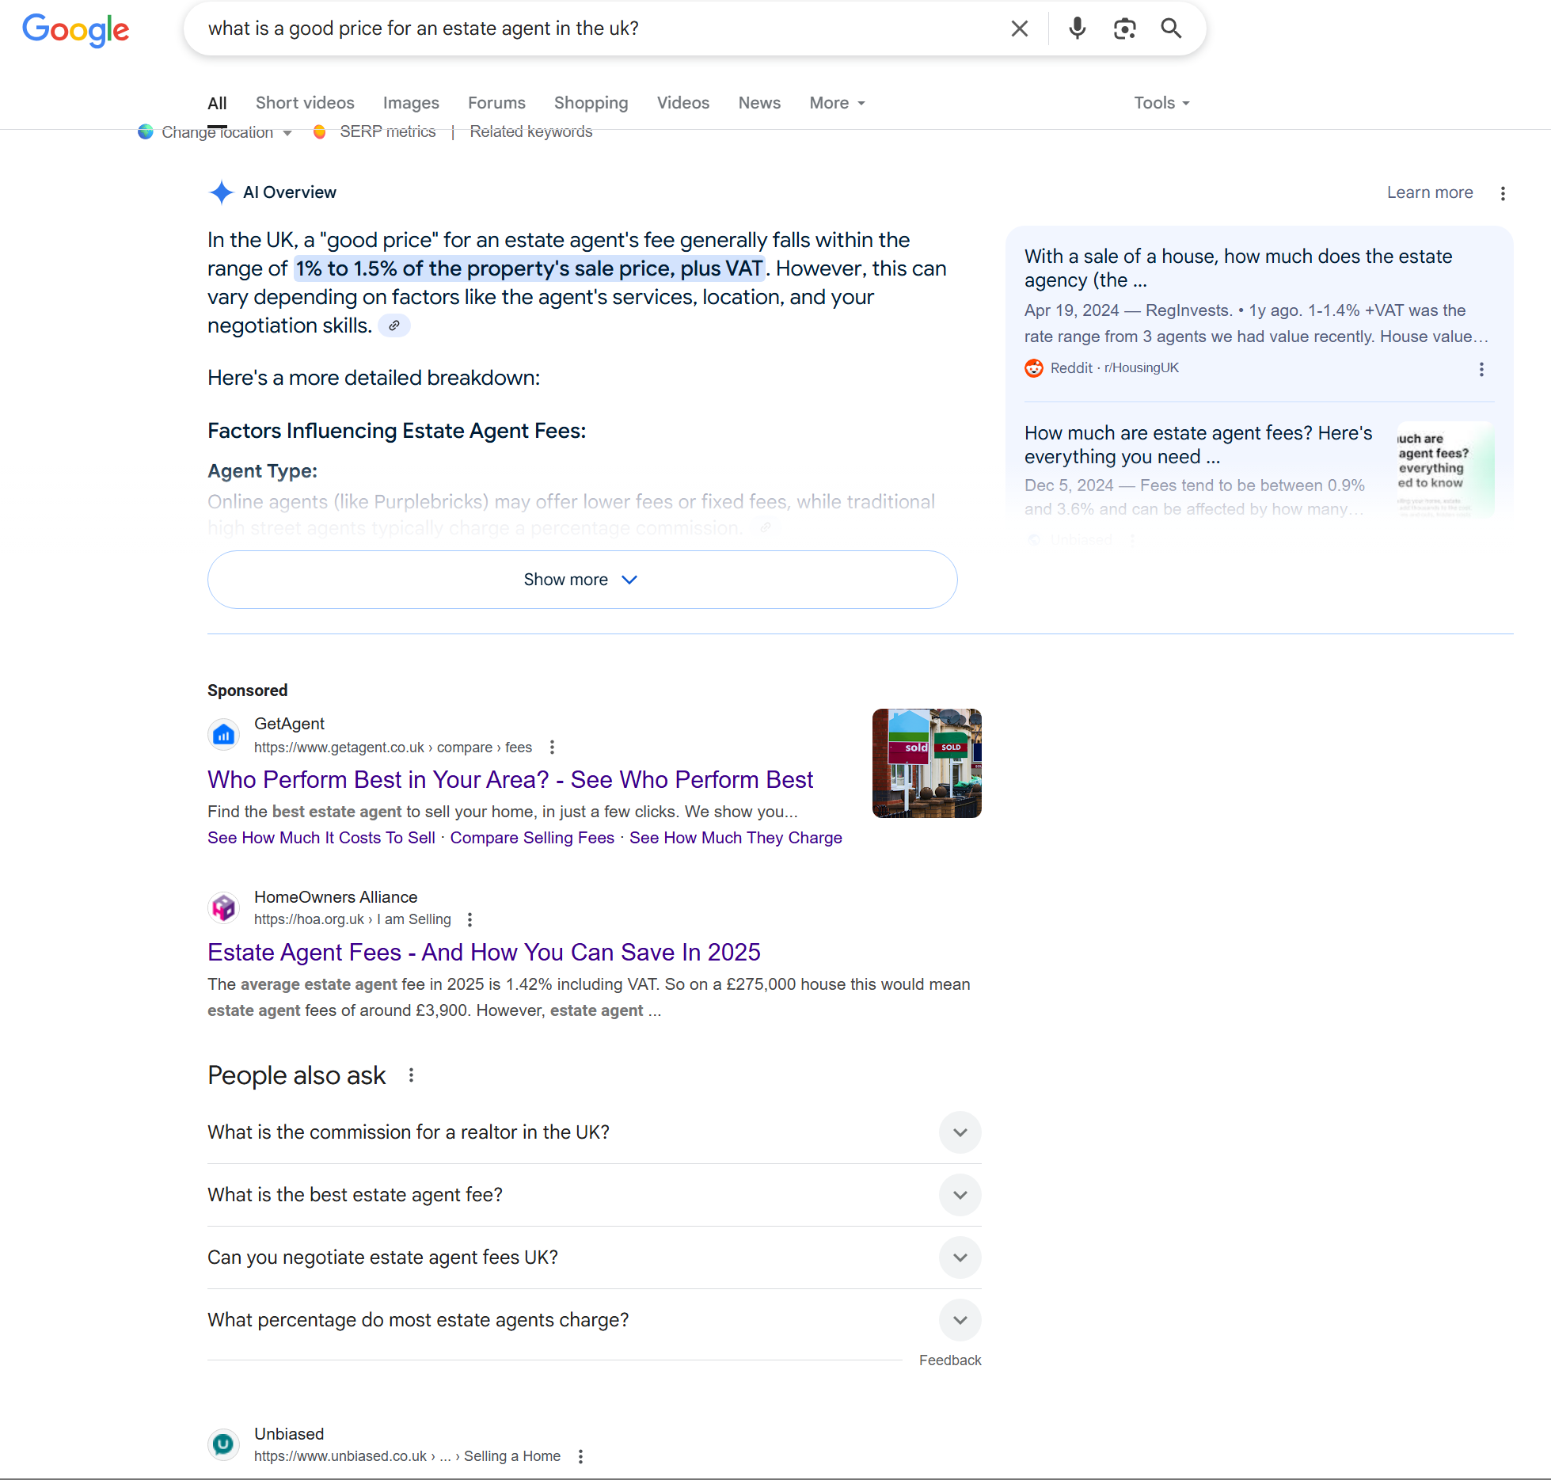Open Google Lens image search
The image size is (1551, 1480).
coord(1124,29)
